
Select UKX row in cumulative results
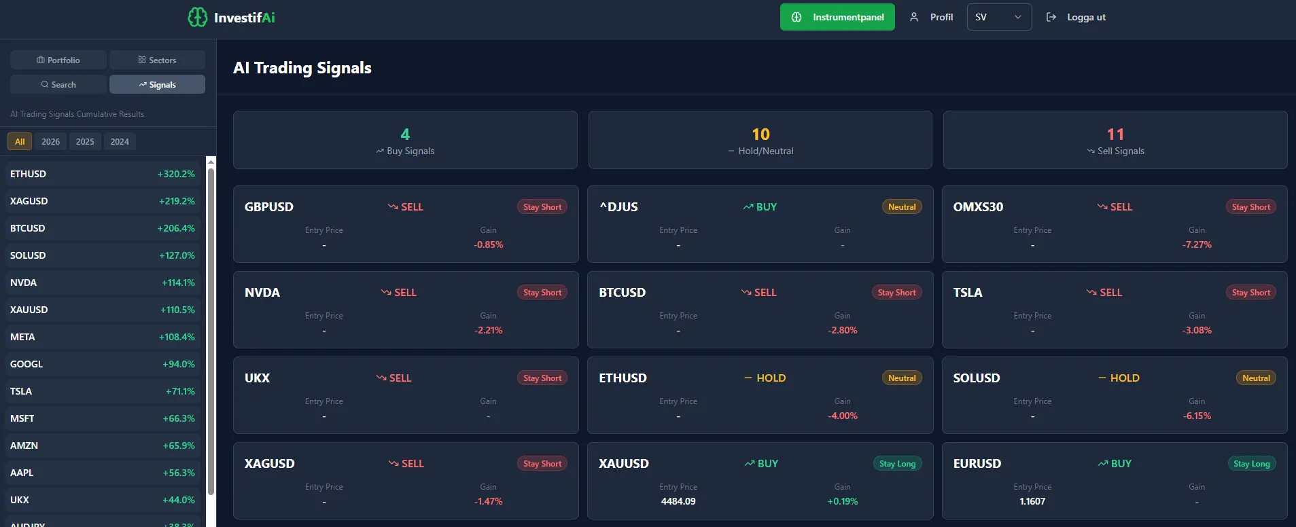coord(103,500)
